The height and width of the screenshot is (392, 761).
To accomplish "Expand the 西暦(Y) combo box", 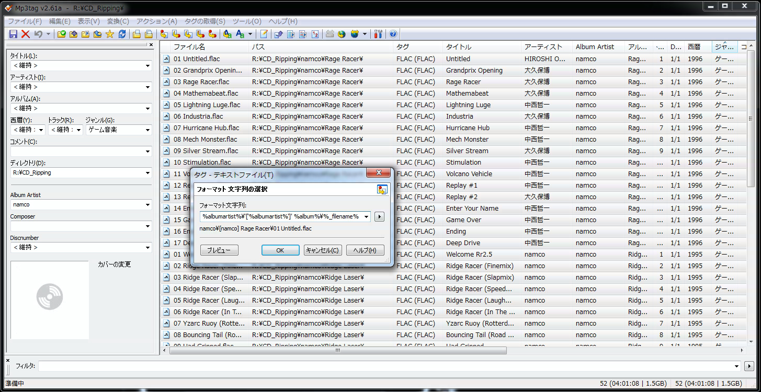I will pos(41,130).
